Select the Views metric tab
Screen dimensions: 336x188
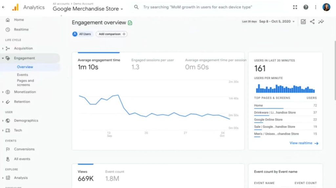[86, 176]
